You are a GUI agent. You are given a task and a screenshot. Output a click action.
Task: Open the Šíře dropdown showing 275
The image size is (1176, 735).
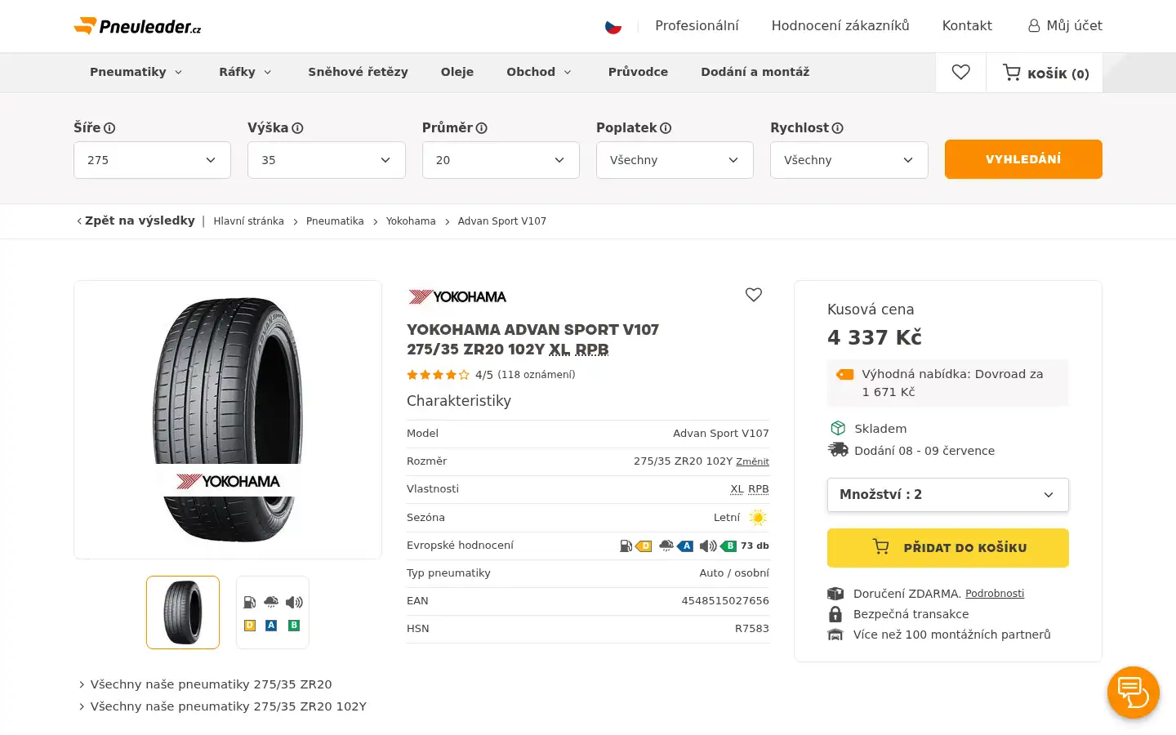pyautogui.click(x=152, y=160)
